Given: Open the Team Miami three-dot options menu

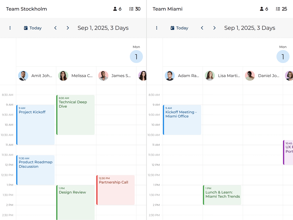Looking at the screenshot, I should point(157,28).
